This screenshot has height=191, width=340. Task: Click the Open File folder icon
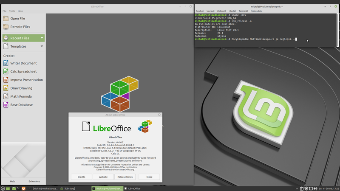6,18
